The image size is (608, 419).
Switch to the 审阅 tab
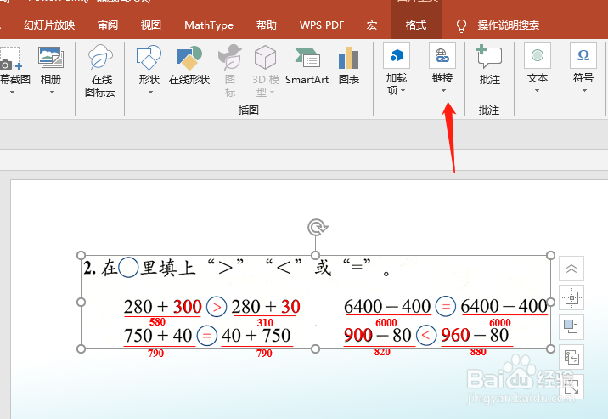[107, 25]
